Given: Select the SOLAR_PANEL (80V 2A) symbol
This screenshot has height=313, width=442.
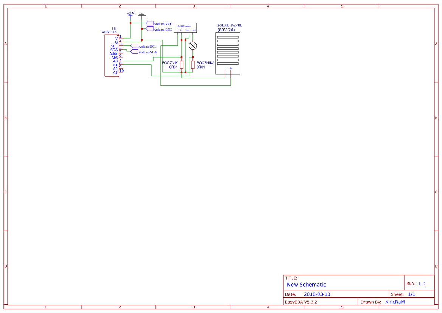Looking at the screenshot, I should click(227, 53).
